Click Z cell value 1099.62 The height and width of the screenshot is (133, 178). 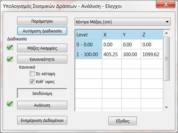[152, 54]
